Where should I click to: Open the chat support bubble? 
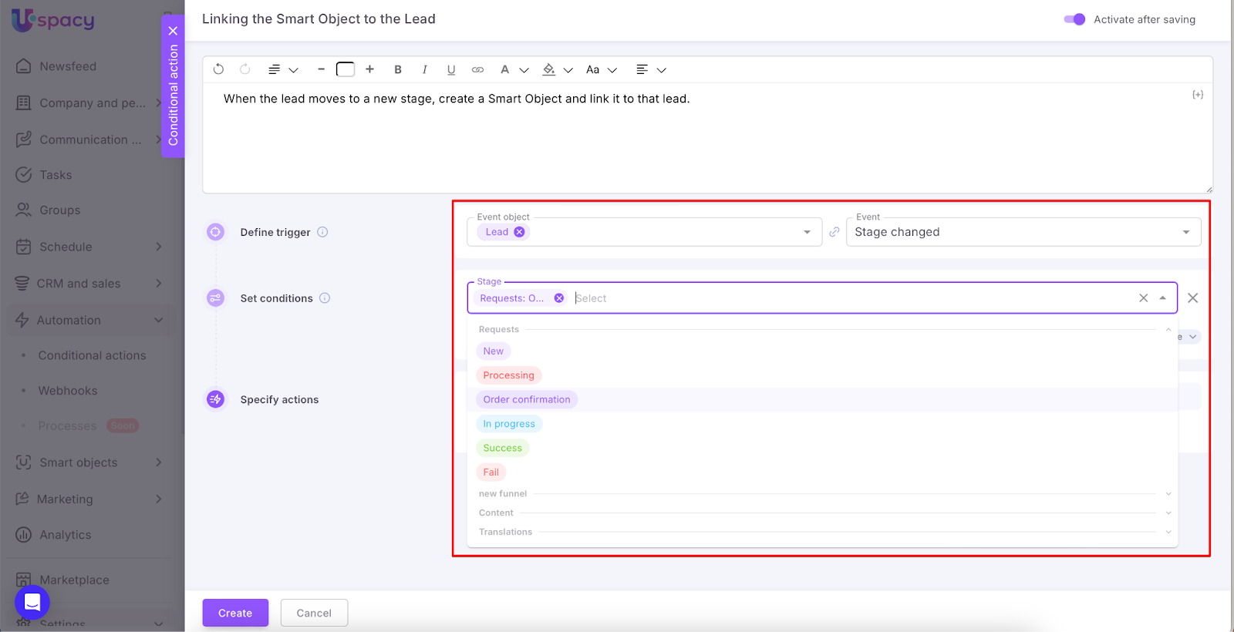[x=32, y=603]
